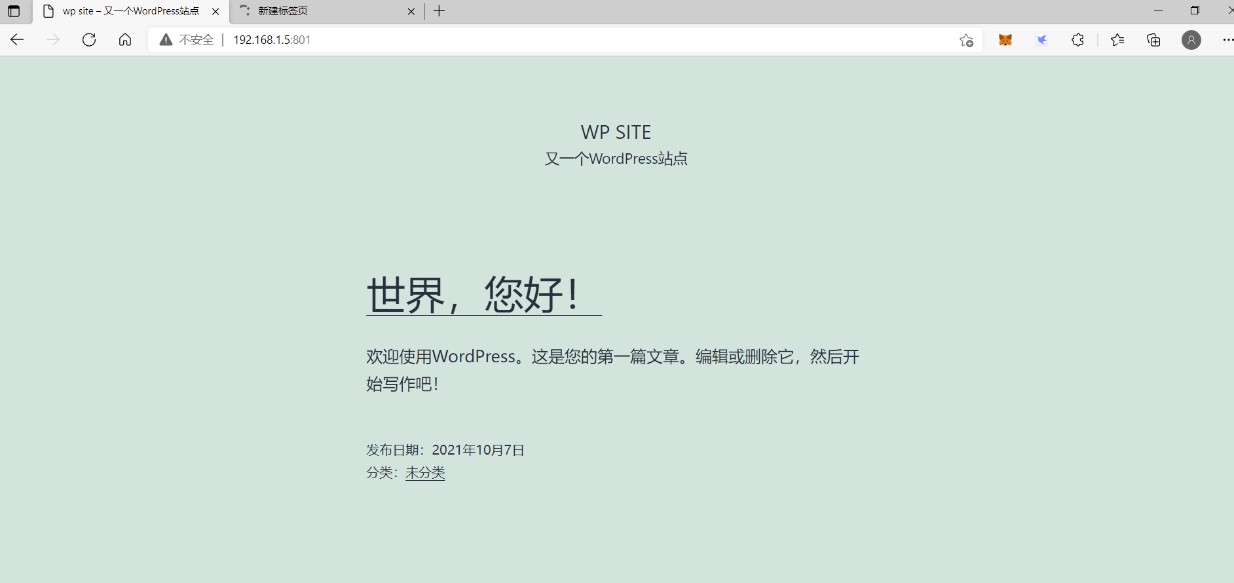Click the not-secure warning triangle icon
This screenshot has width=1234, height=583.
[x=166, y=40]
